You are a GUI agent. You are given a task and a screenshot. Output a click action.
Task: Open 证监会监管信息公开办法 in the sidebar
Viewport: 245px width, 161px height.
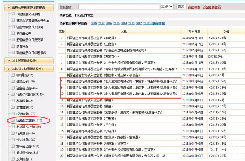33,20
